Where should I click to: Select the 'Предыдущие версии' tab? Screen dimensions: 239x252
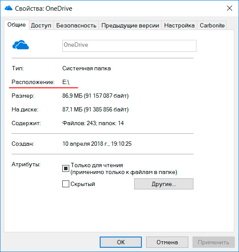(130, 25)
